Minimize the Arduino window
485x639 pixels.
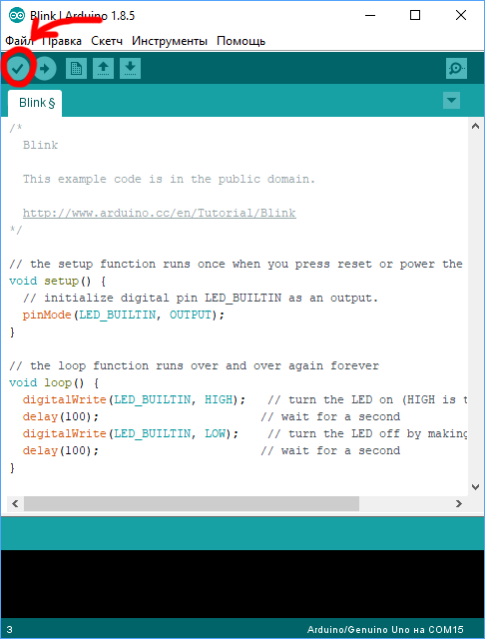[x=370, y=16]
